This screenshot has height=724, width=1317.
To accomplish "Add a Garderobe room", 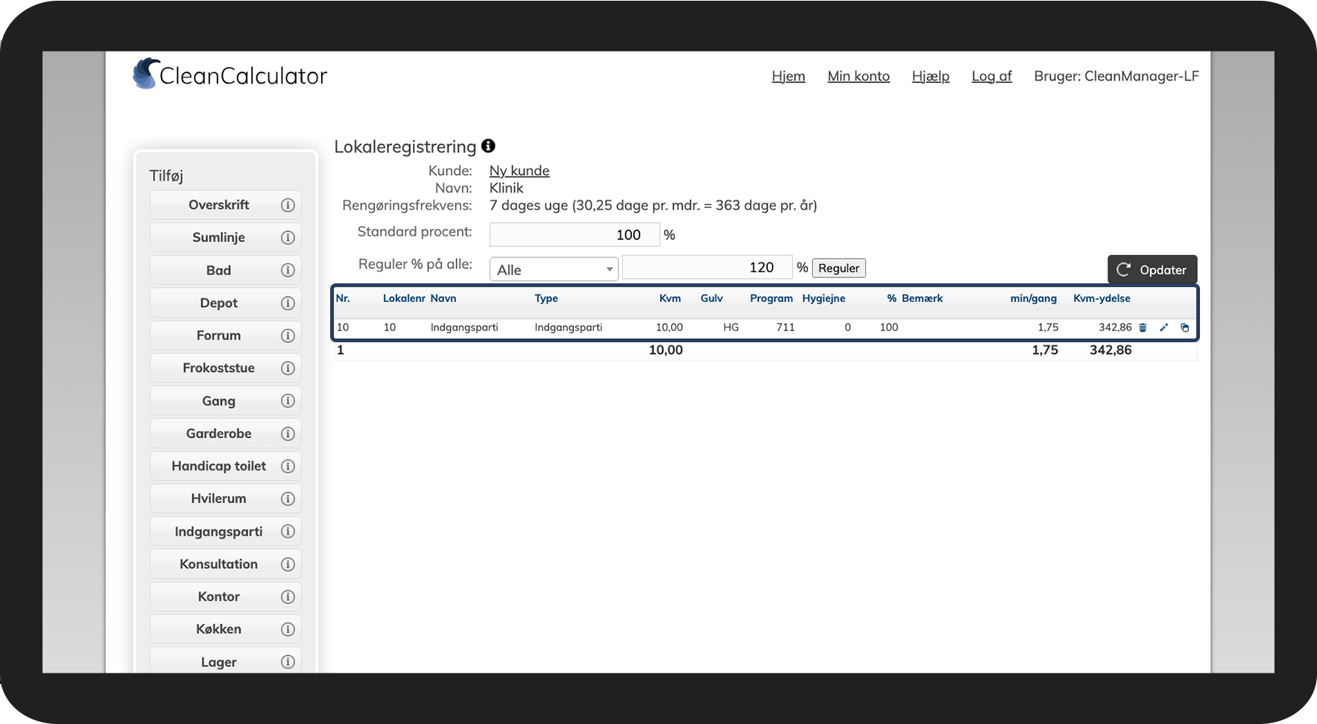I will point(226,433).
